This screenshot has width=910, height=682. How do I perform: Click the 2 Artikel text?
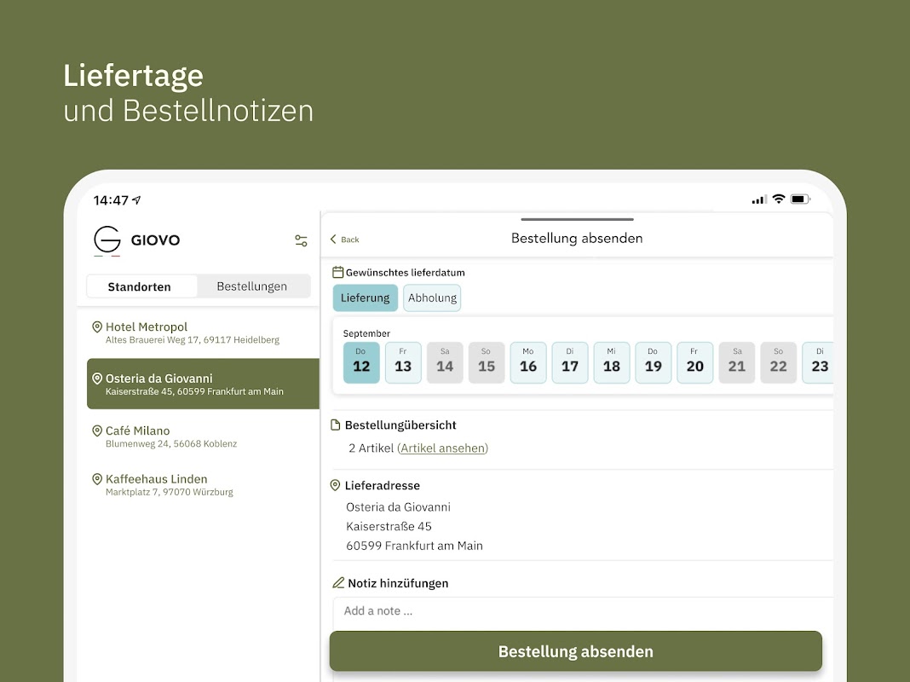tap(371, 448)
